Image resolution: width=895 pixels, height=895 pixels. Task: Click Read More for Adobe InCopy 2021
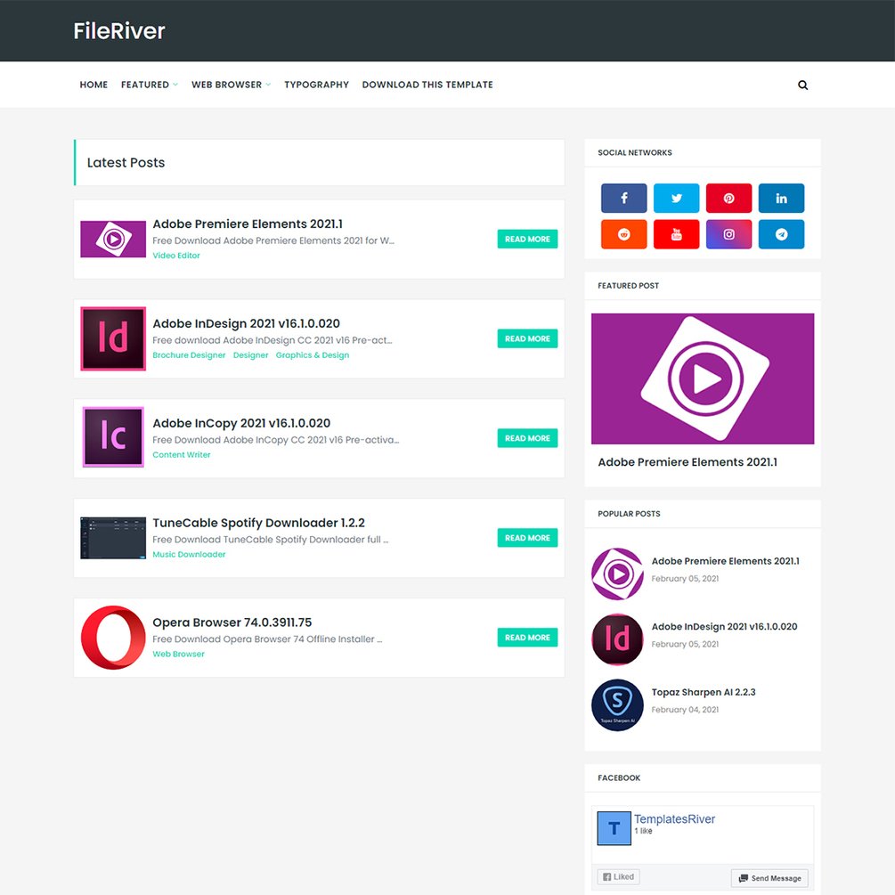(527, 438)
